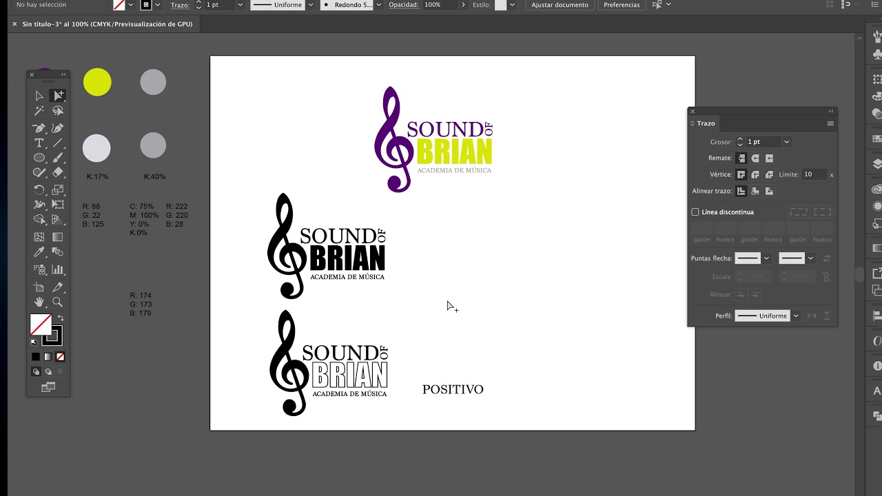This screenshot has width=882, height=496.
Task: Align stroke to inside
Action: [755, 192]
